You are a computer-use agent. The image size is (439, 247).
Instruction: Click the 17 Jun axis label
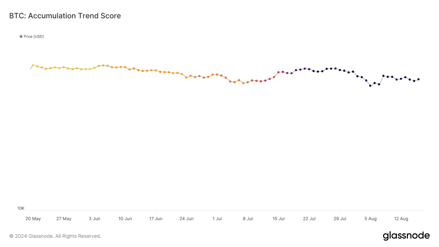tap(156, 219)
